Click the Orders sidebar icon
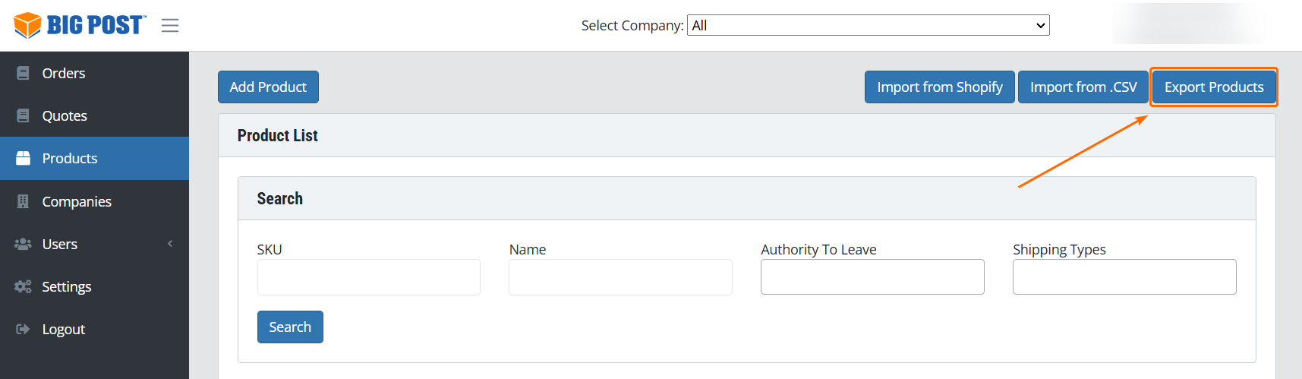 pos(23,73)
